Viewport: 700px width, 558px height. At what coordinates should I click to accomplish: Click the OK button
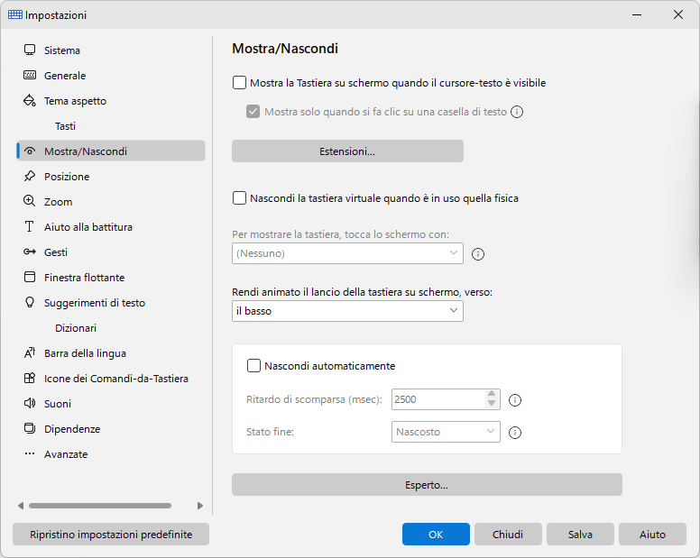point(436,535)
